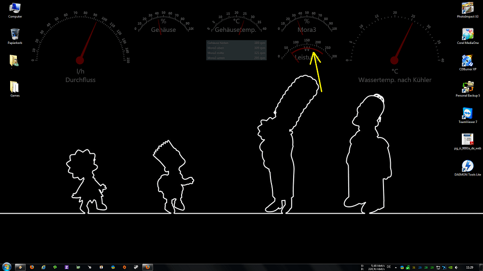Screen dimensions: 483x271
Task: Open the Windows Start menu
Action: tap(6, 267)
